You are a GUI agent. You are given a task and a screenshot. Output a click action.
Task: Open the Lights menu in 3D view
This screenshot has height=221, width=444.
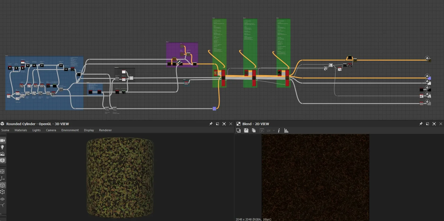coord(36,130)
